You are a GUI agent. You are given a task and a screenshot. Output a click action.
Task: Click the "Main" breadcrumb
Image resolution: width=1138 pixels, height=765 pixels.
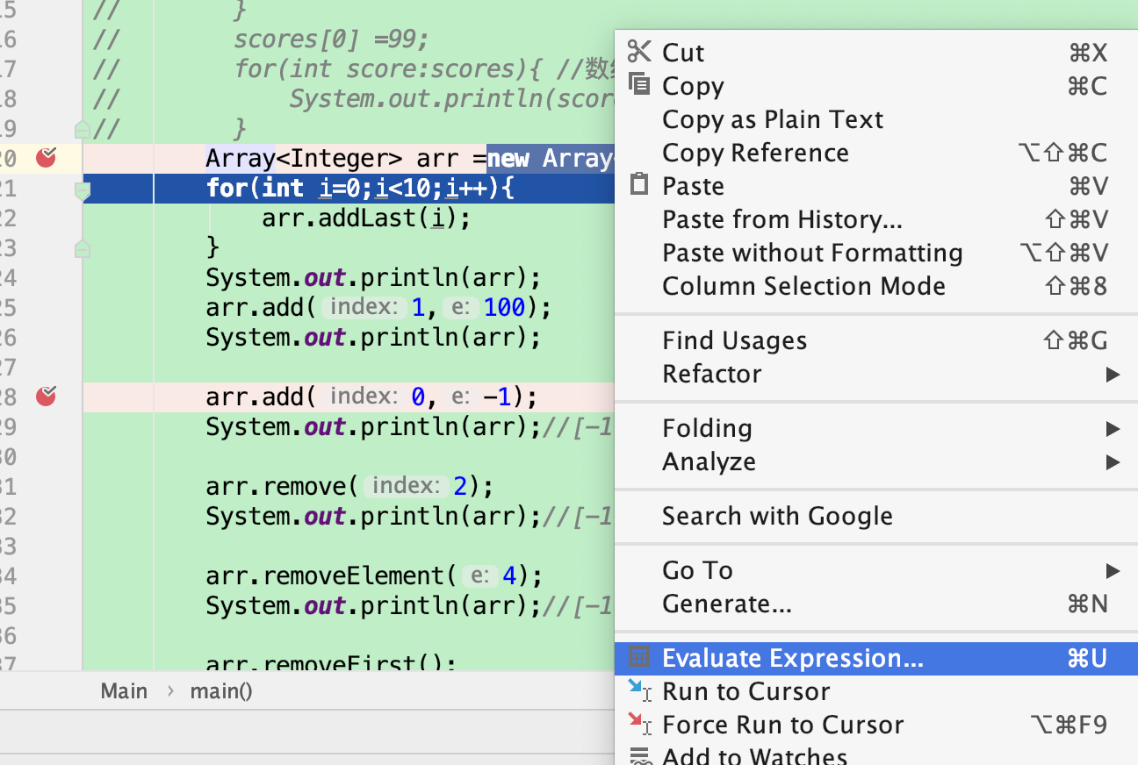124,690
